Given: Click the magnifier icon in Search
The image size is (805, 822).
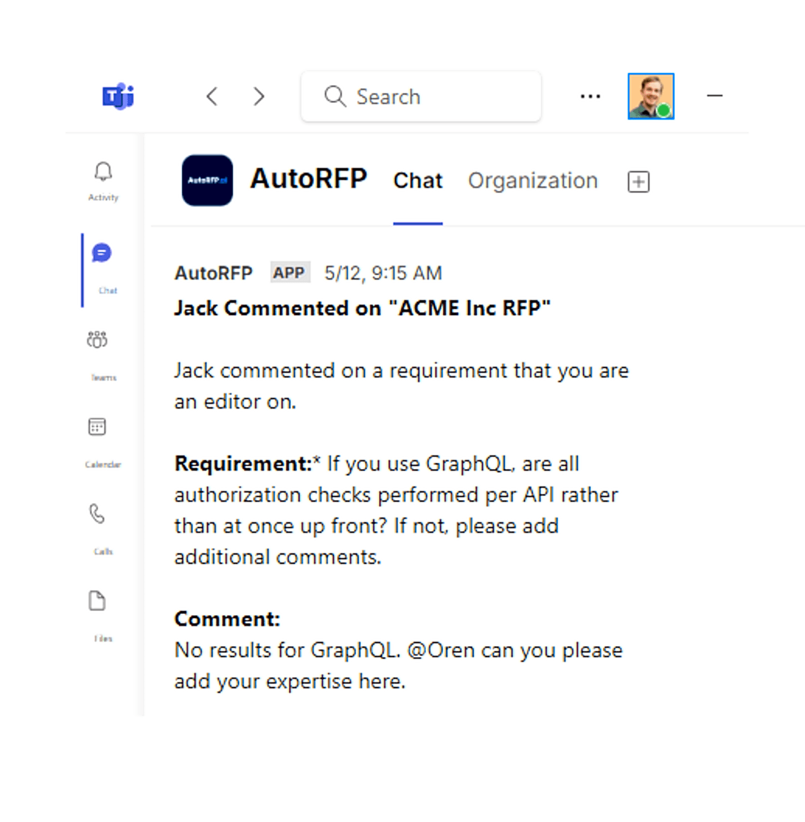Looking at the screenshot, I should point(335,96).
